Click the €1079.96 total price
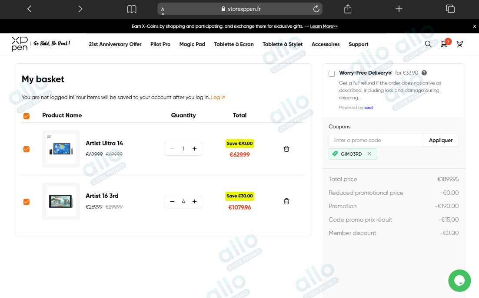Screen dimensions: 479x298 239,207
